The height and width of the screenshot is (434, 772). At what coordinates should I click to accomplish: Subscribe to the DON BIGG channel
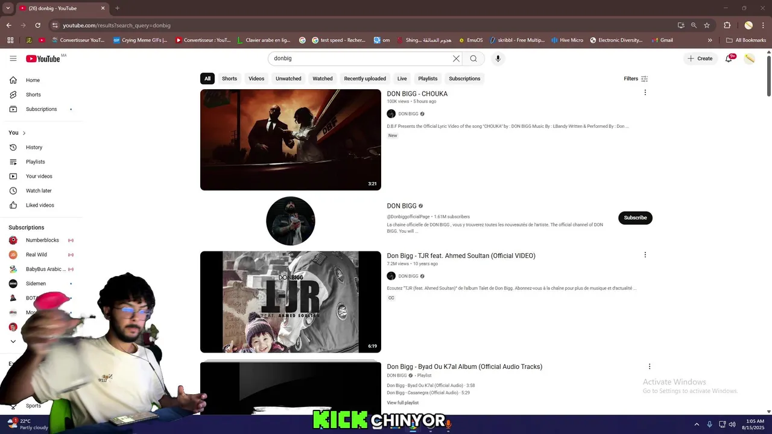tap(635, 218)
